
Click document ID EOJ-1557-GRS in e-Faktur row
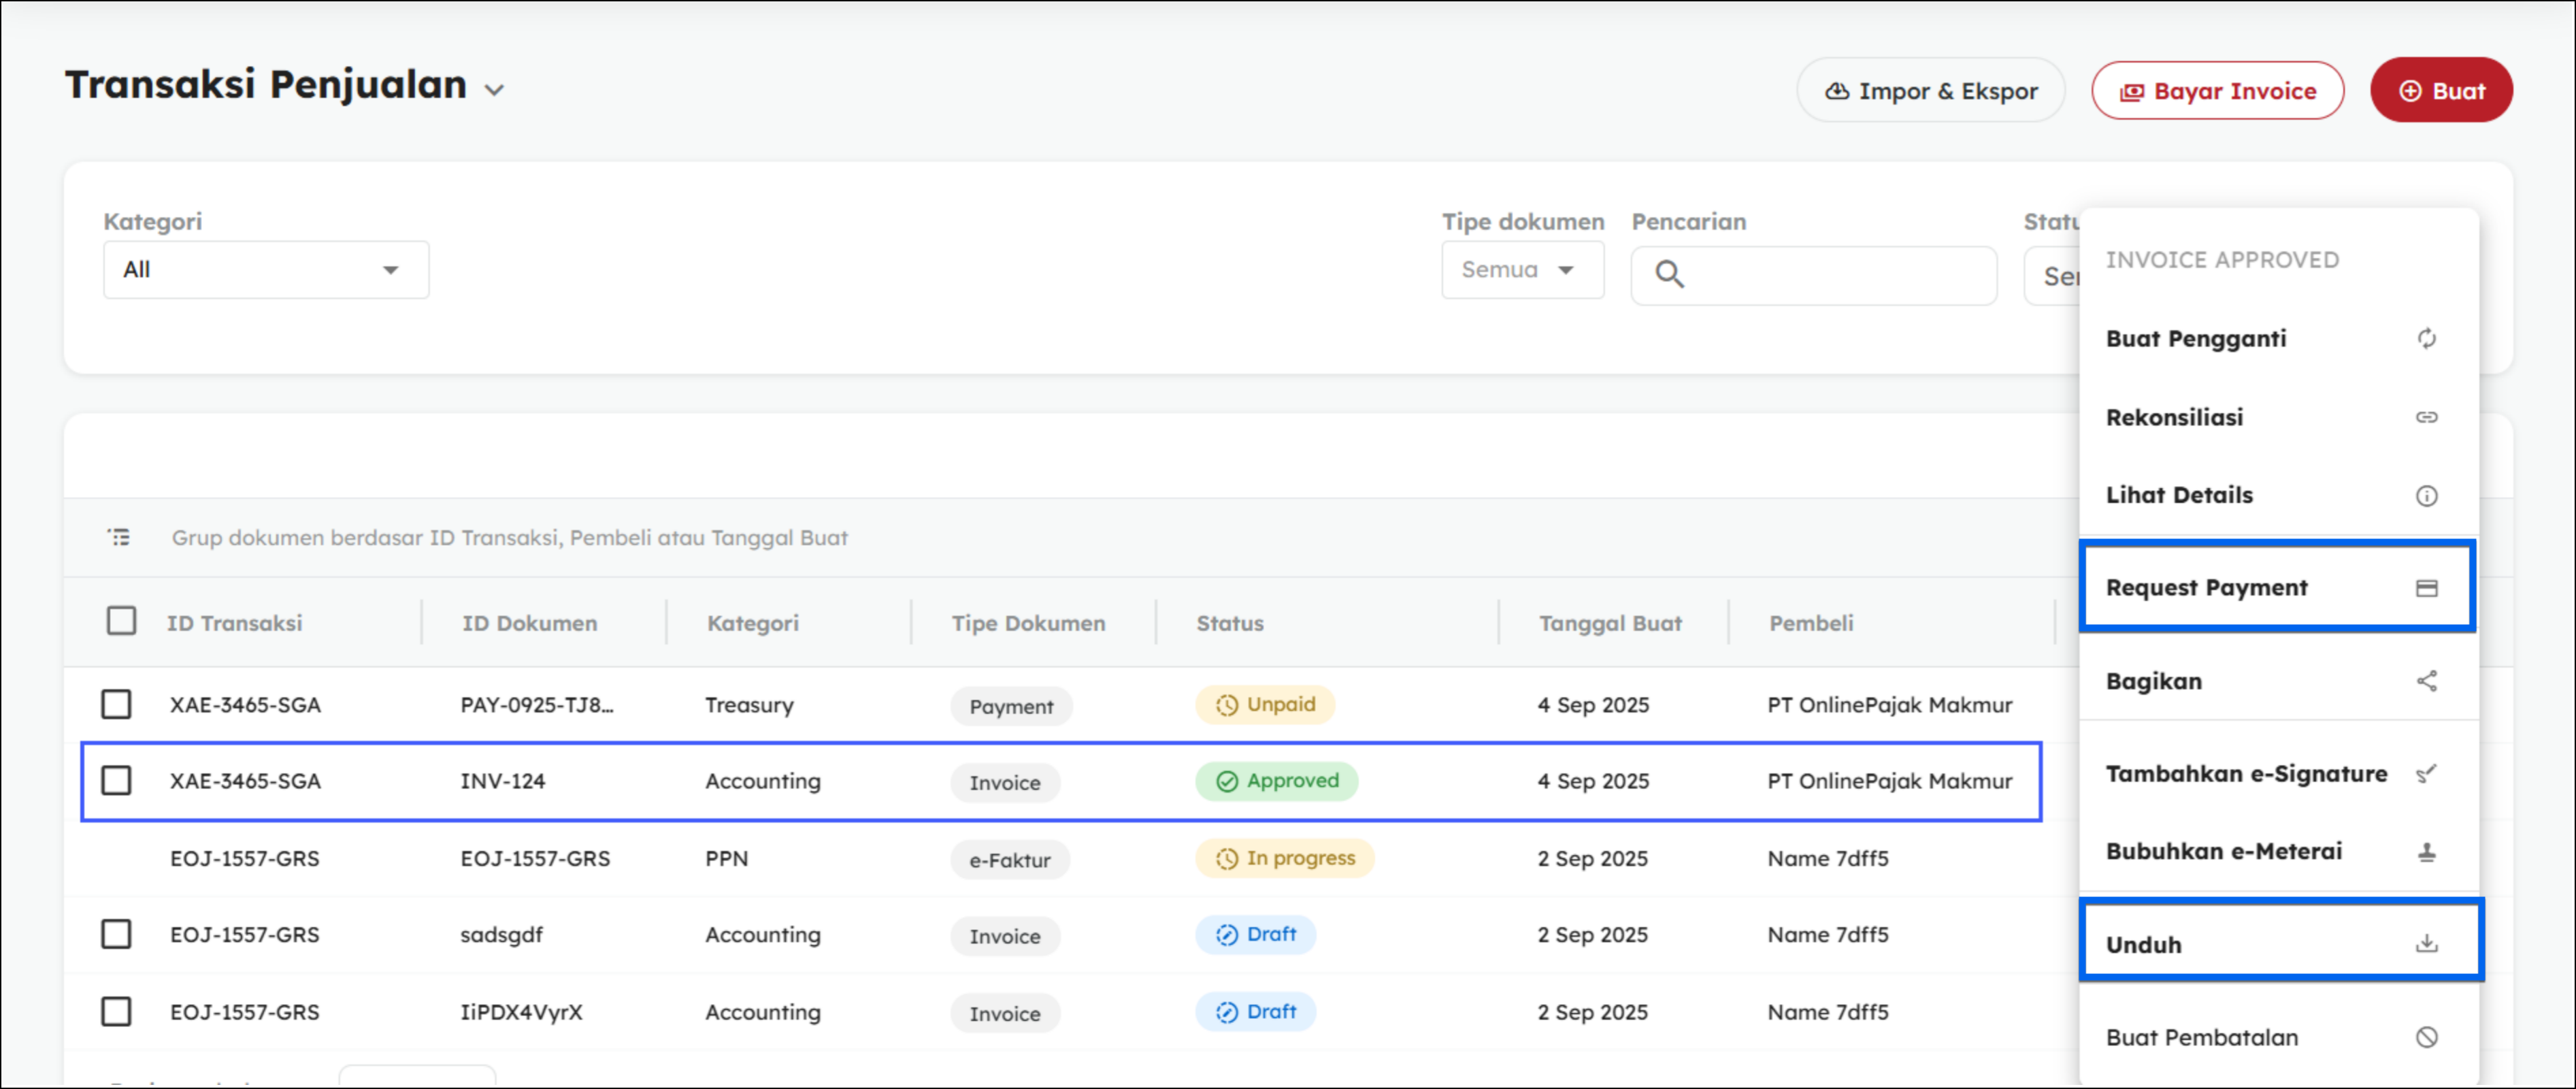(535, 858)
